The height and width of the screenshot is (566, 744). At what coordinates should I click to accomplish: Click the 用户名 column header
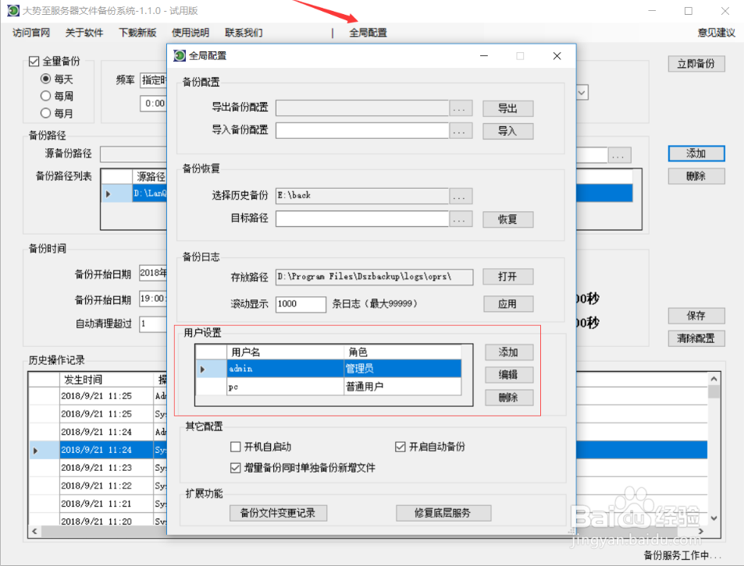(285, 352)
